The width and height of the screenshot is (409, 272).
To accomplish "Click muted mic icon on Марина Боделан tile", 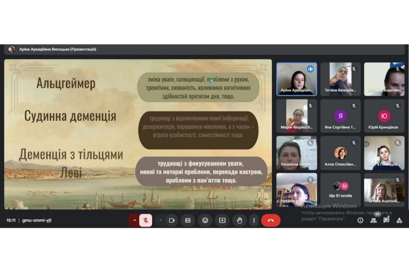I will tap(398, 69).
